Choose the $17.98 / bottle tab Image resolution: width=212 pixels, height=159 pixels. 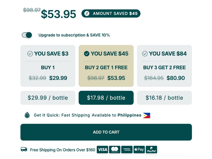pyautogui.click(x=106, y=98)
